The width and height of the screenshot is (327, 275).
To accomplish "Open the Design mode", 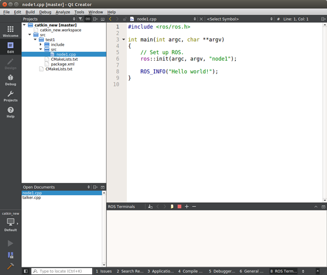I will tap(10, 64).
